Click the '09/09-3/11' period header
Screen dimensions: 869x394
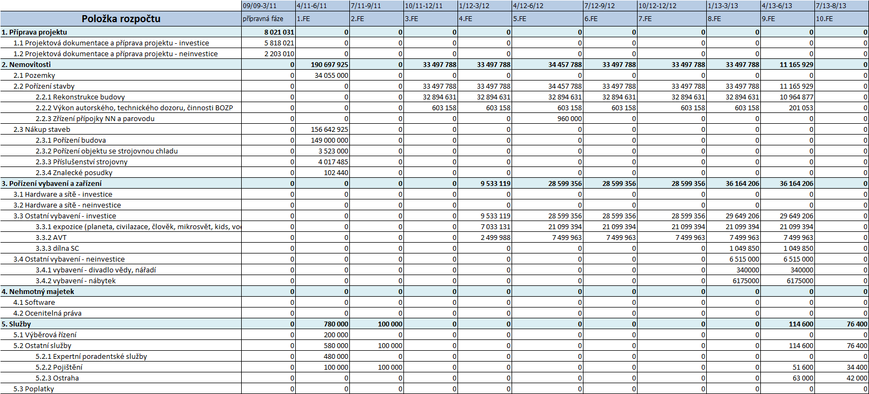pos(268,5)
